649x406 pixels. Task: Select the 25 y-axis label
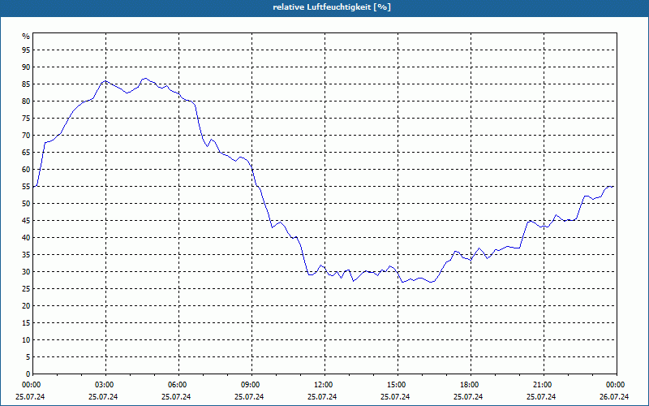coord(26,289)
